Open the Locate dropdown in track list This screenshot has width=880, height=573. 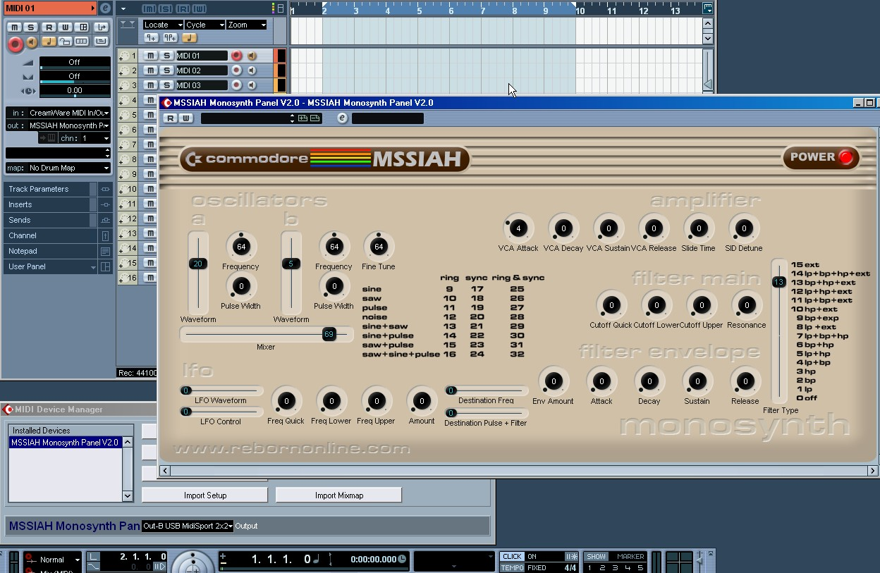point(162,25)
